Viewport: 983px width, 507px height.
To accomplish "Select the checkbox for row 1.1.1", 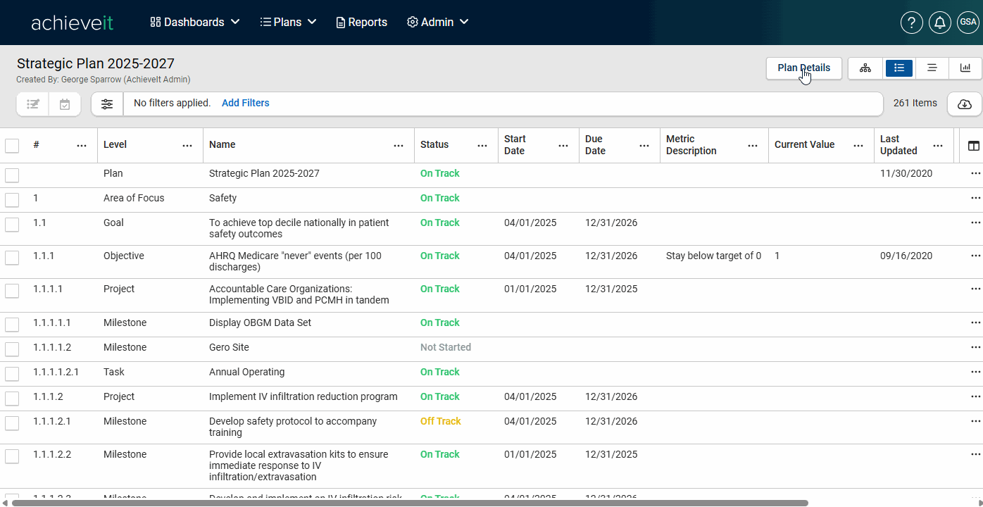I will pos(12,258).
